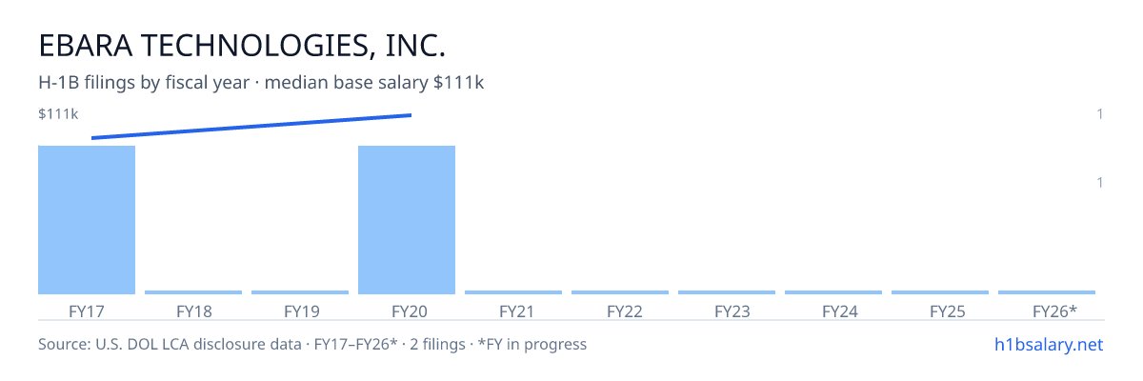Select the FY26* axis label
1143x381 pixels.
coord(1054,311)
